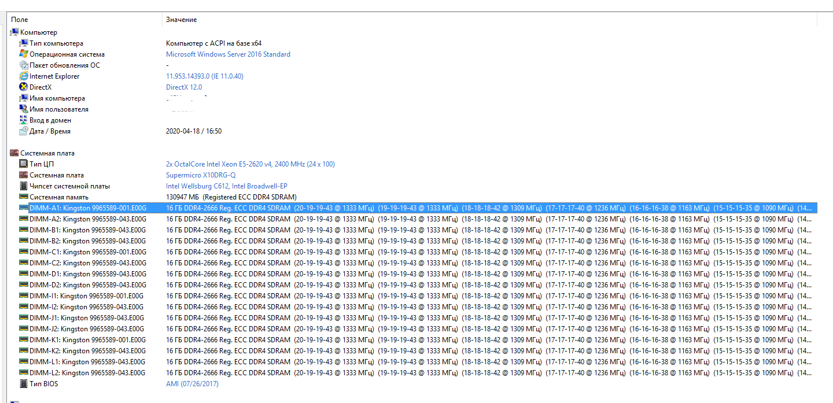Select the Вход в домен field label
Screen dimensions: 833x403
[x=50, y=120]
